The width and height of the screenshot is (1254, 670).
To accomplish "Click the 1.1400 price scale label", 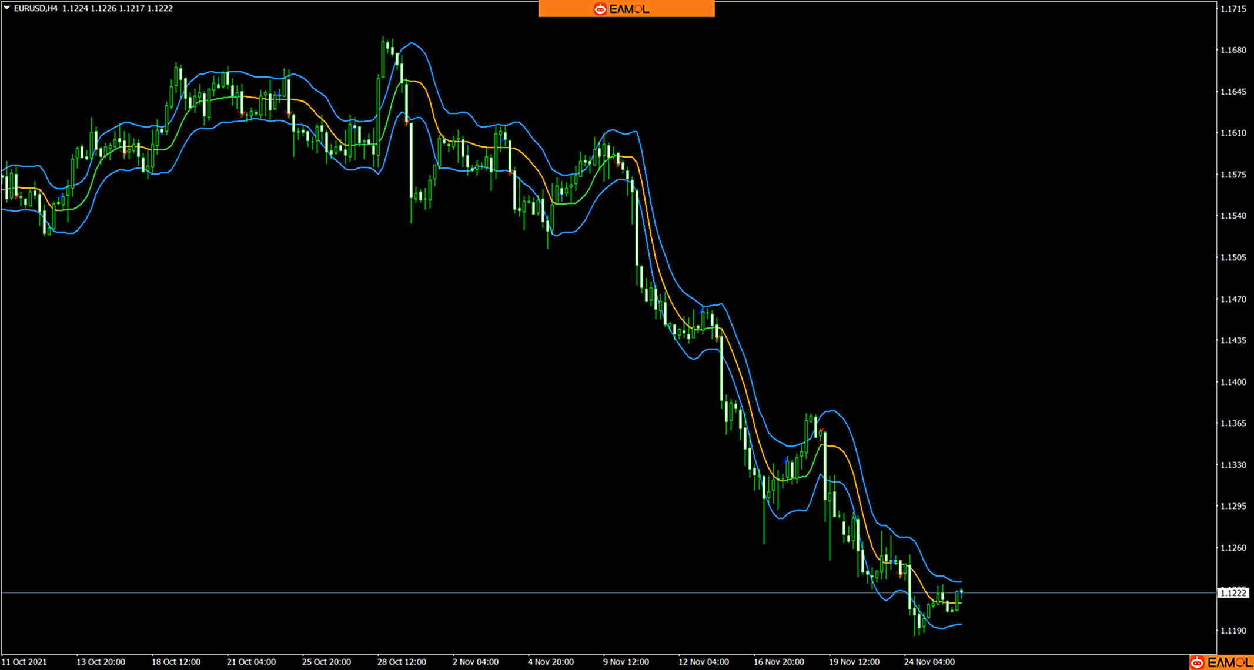I will (x=1233, y=382).
